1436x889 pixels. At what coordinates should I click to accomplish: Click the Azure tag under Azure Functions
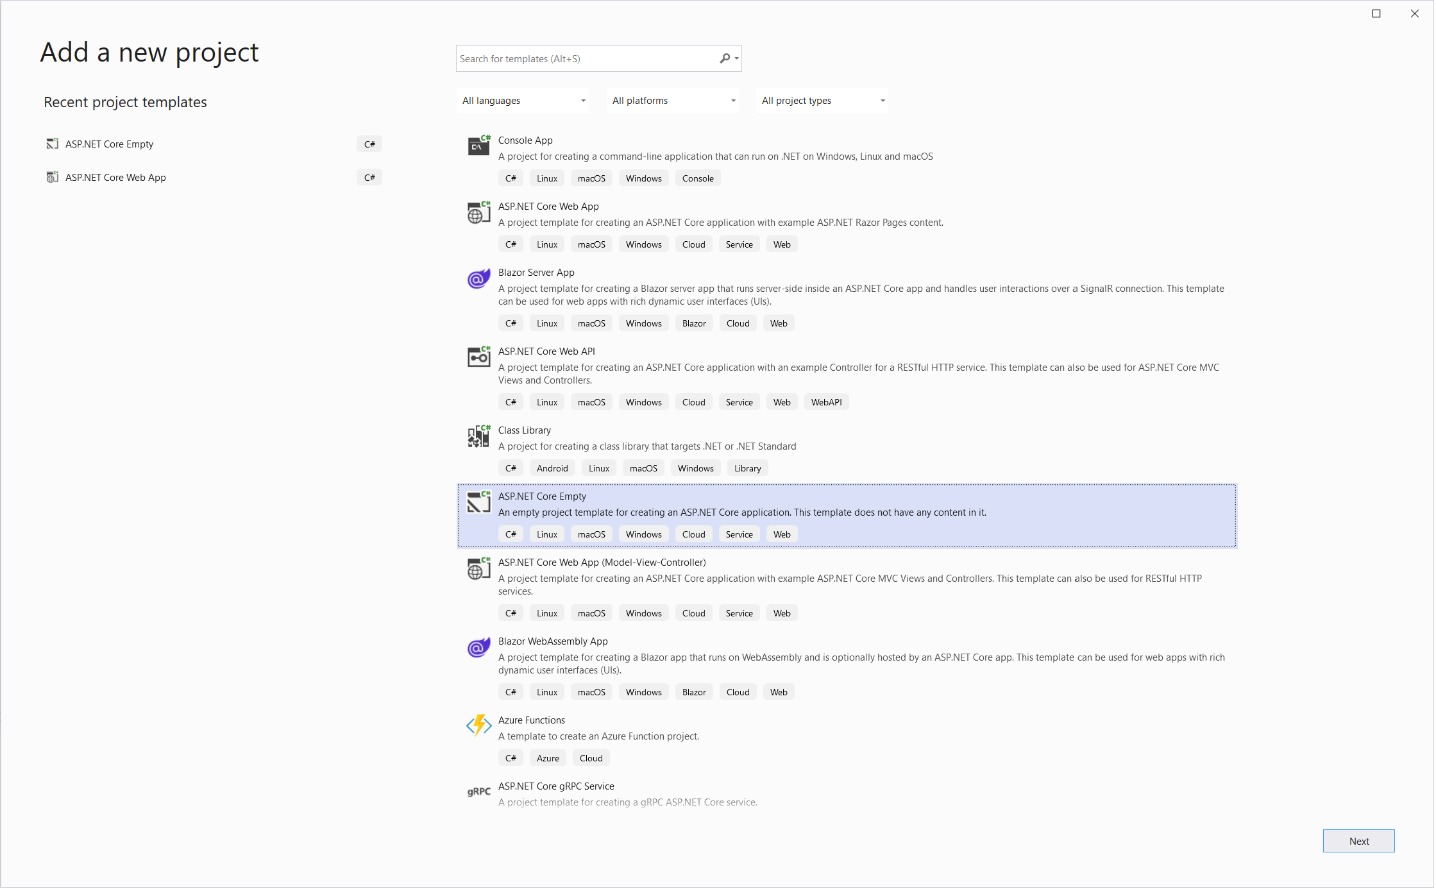548,758
